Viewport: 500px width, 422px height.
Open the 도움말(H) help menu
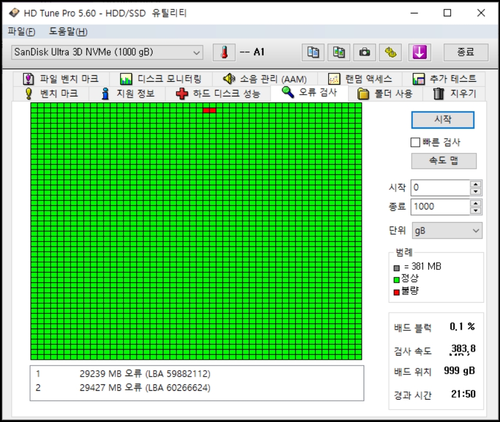68,32
